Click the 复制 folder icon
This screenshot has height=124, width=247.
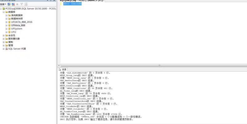point(6,42)
